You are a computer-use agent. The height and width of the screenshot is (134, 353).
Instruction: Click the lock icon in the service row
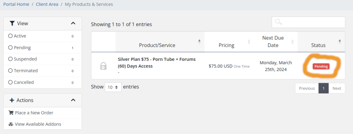103,66
